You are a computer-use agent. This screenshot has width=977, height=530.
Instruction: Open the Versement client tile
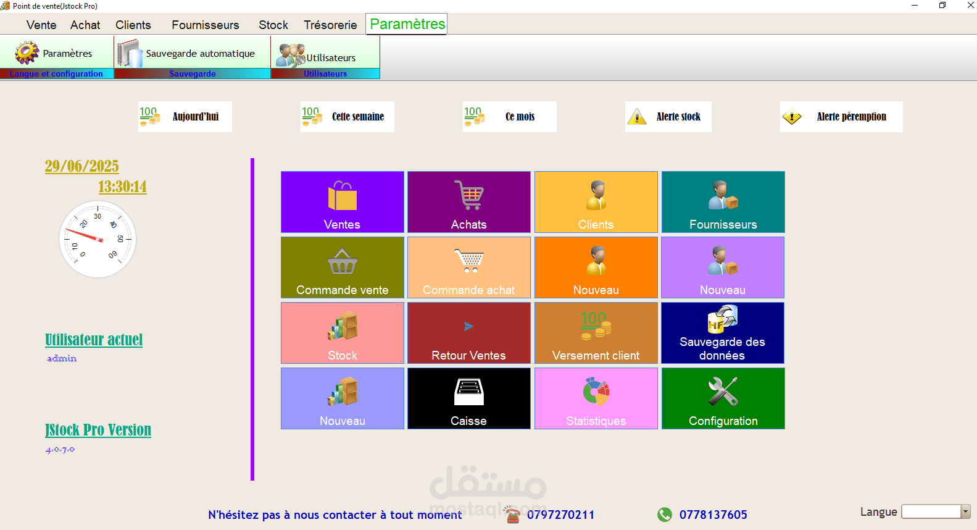pyautogui.click(x=596, y=333)
